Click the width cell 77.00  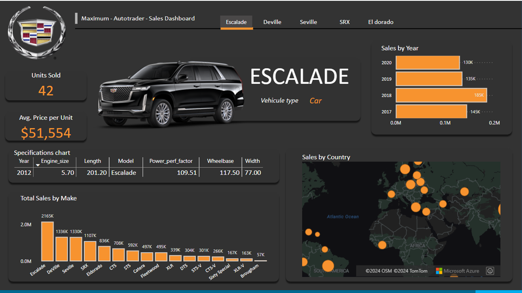click(x=253, y=173)
